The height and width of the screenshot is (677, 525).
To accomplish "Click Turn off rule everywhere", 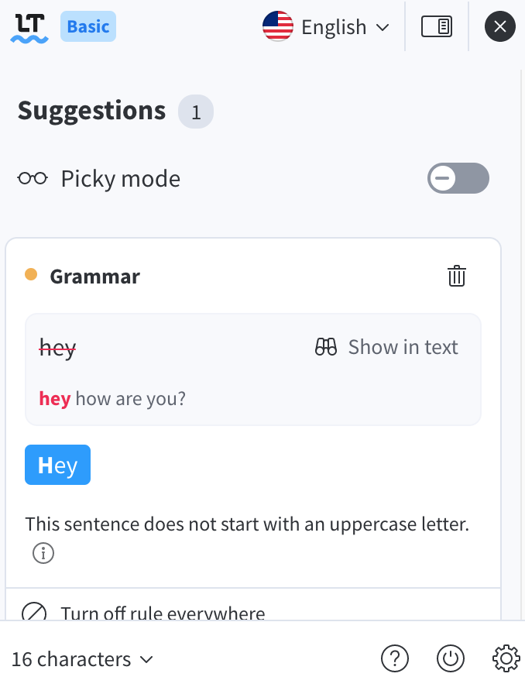I will tap(163, 611).
